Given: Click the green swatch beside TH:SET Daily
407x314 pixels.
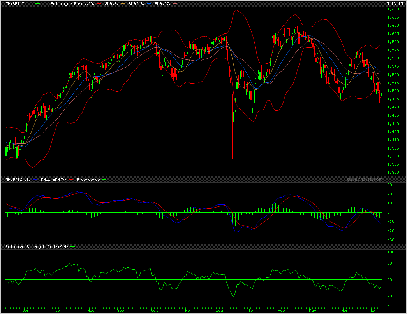Looking at the screenshot, I should [x=38, y=4].
